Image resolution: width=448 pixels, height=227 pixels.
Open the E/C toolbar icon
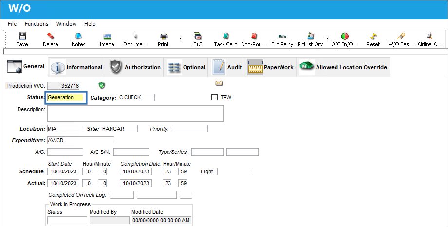pos(197,36)
